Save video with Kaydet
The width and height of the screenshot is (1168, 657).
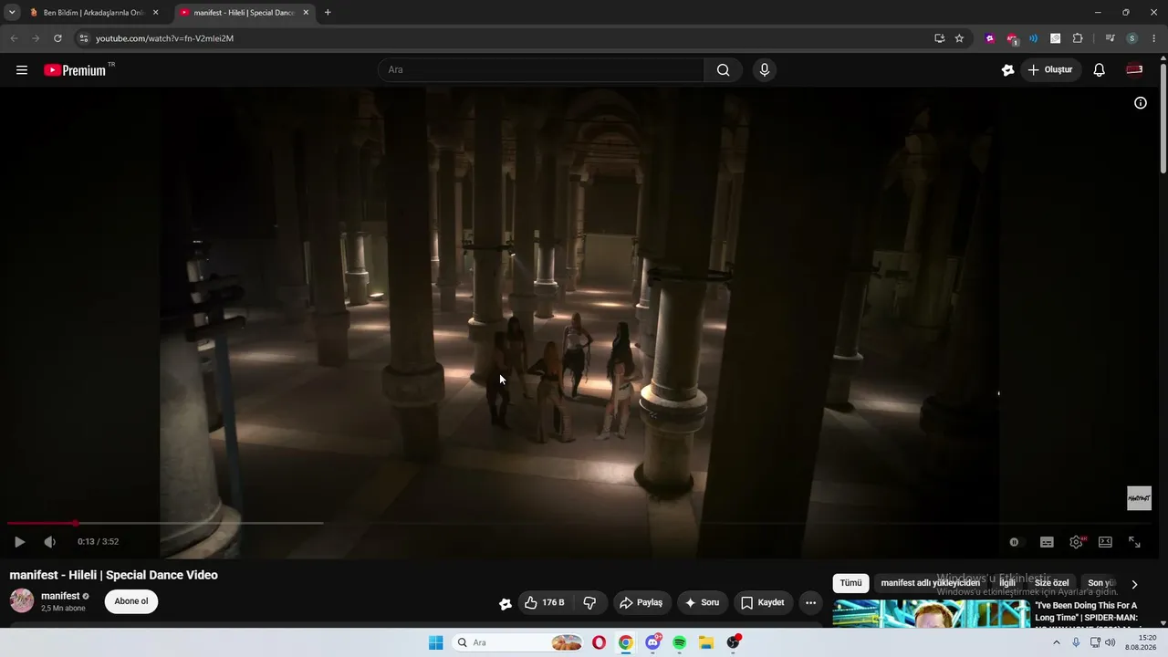763,603
